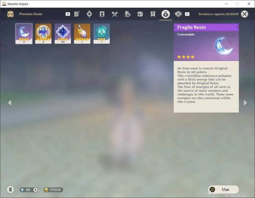The width and height of the screenshot is (255, 198).
Task: Select the golden vase item slot
Action: tap(82, 34)
